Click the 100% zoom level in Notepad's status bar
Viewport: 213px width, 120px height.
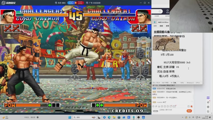click(x=182, y=83)
